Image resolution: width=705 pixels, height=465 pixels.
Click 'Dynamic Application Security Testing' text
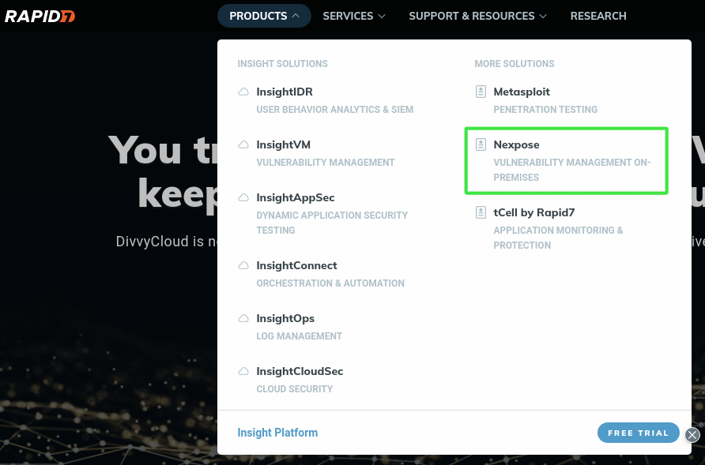pyautogui.click(x=332, y=223)
